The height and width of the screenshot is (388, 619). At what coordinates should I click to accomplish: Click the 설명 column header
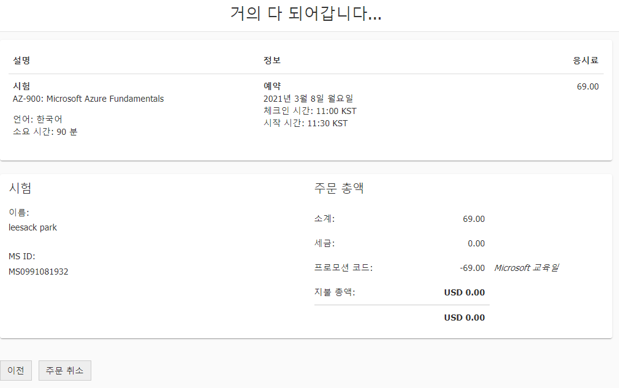point(21,61)
